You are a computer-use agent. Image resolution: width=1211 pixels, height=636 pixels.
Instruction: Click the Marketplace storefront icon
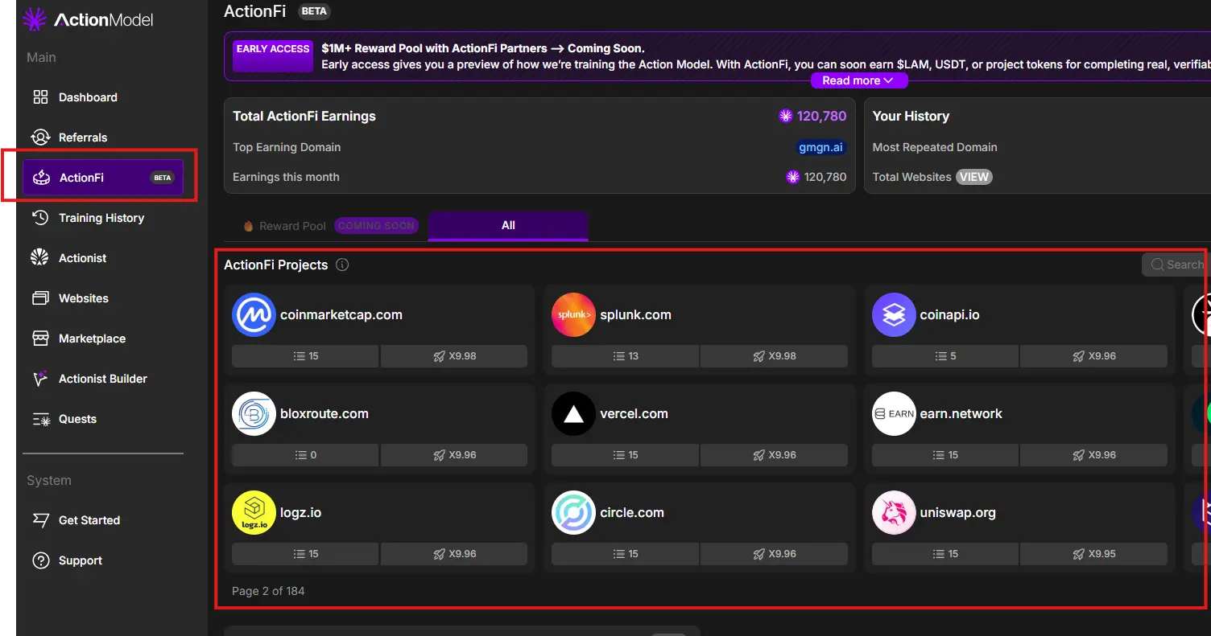coord(40,339)
